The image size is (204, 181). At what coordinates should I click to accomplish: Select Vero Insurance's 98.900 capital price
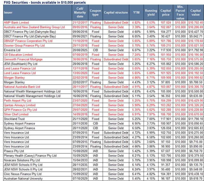(166, 146)
